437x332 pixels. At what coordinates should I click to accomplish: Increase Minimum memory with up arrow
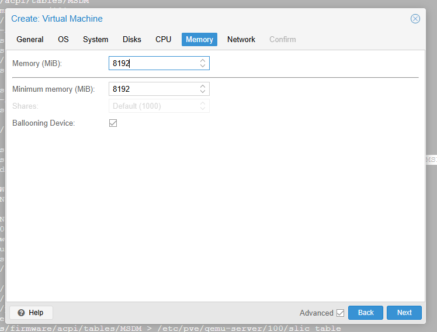coord(203,86)
